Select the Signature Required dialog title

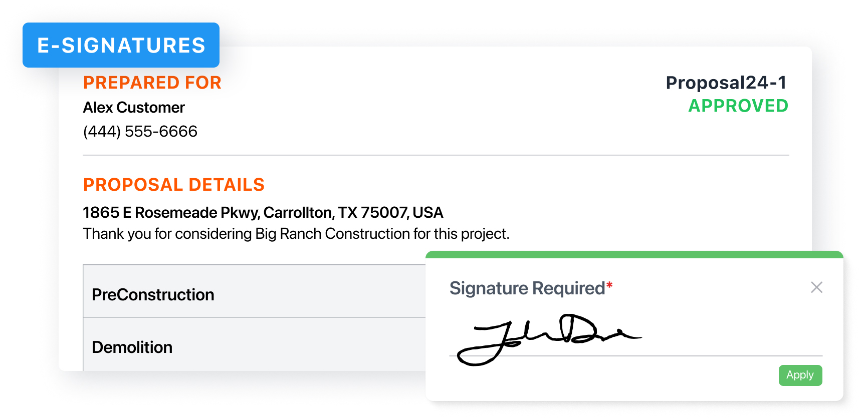[x=526, y=288]
